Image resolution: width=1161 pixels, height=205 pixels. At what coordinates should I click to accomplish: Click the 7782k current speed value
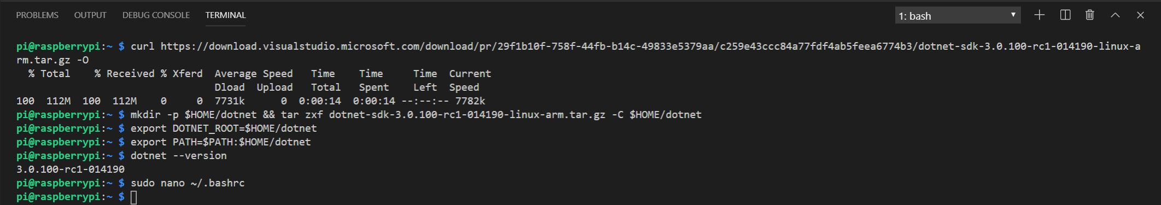click(470, 101)
